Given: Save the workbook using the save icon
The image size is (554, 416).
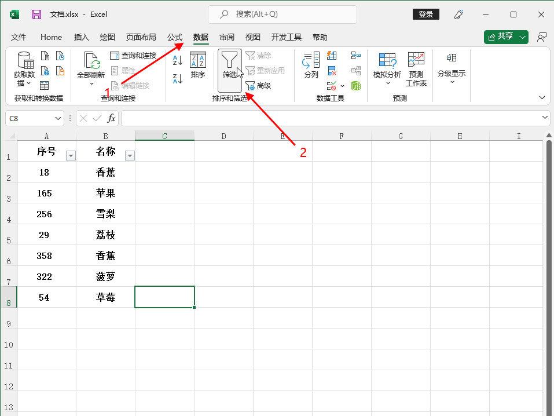Looking at the screenshot, I should [x=36, y=14].
